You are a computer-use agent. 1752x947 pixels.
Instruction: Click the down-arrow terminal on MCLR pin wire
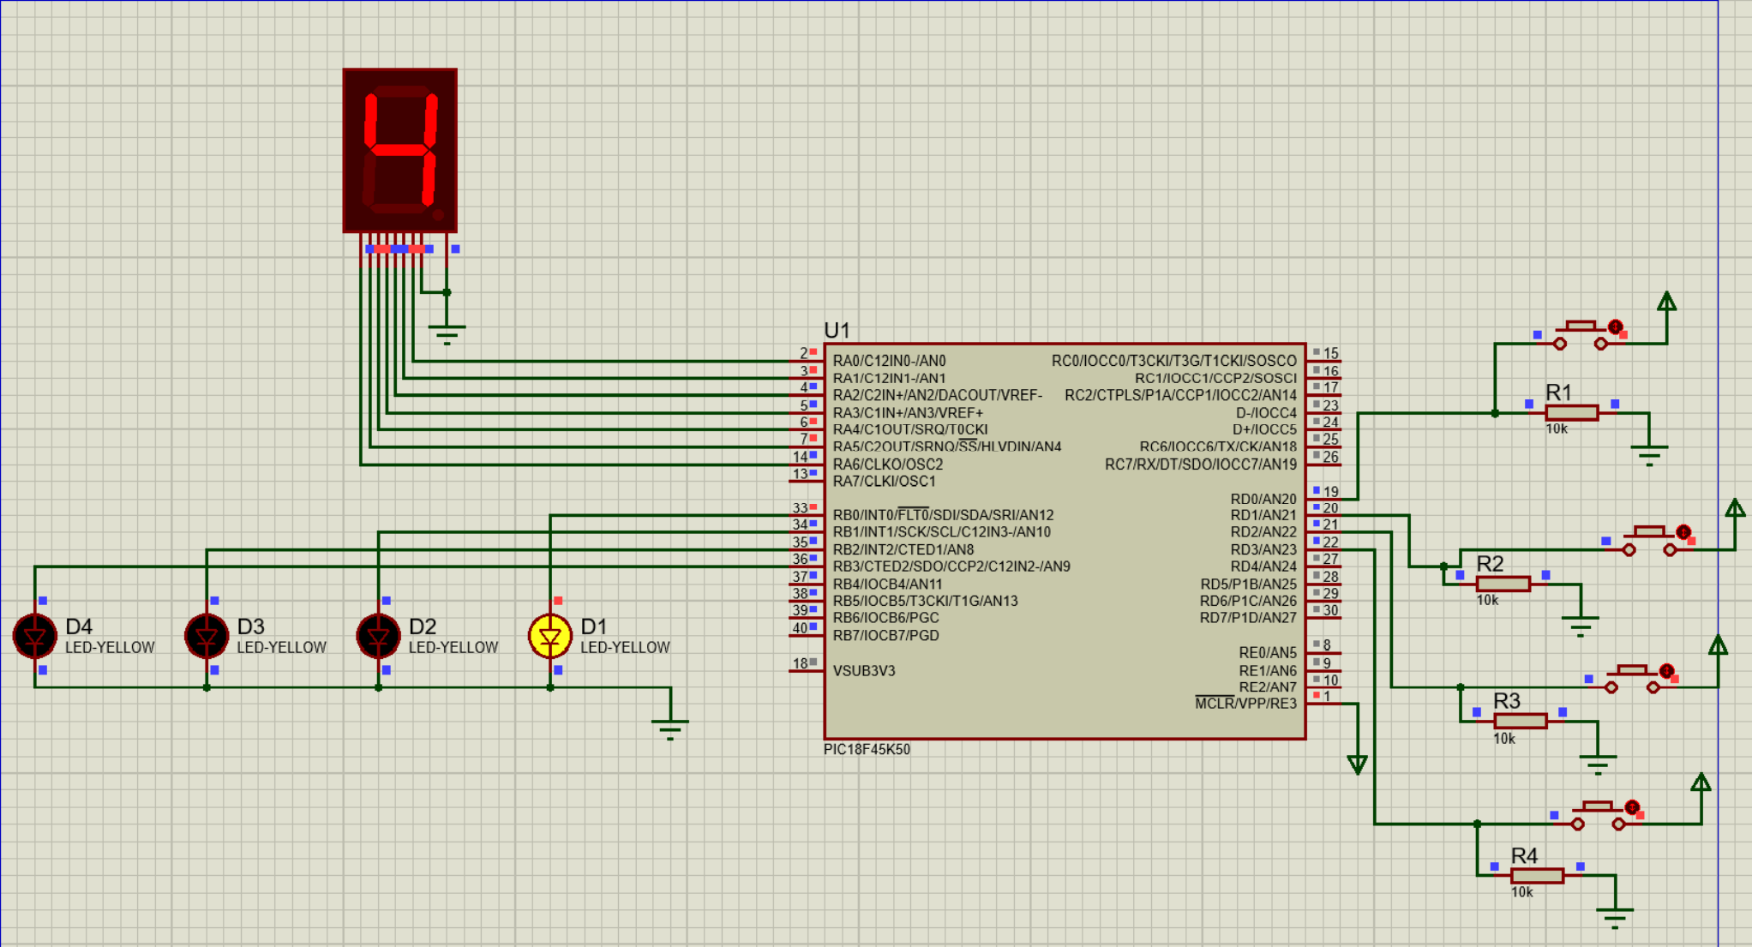pyautogui.click(x=1357, y=764)
